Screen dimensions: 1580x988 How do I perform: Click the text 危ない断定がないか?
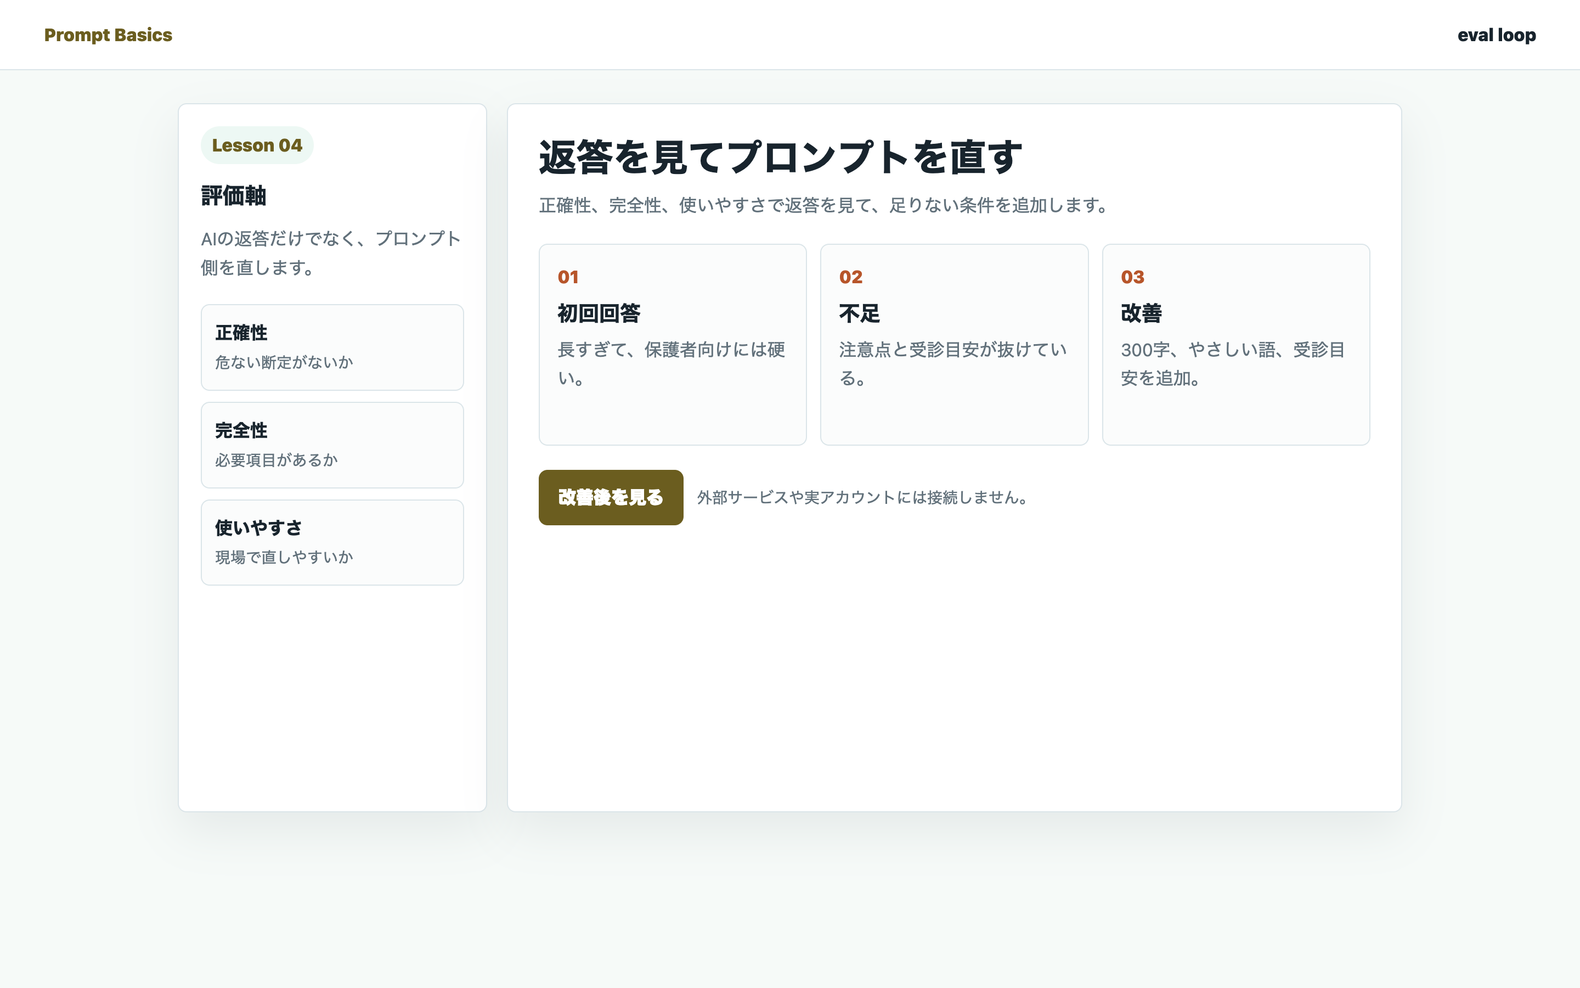(284, 362)
